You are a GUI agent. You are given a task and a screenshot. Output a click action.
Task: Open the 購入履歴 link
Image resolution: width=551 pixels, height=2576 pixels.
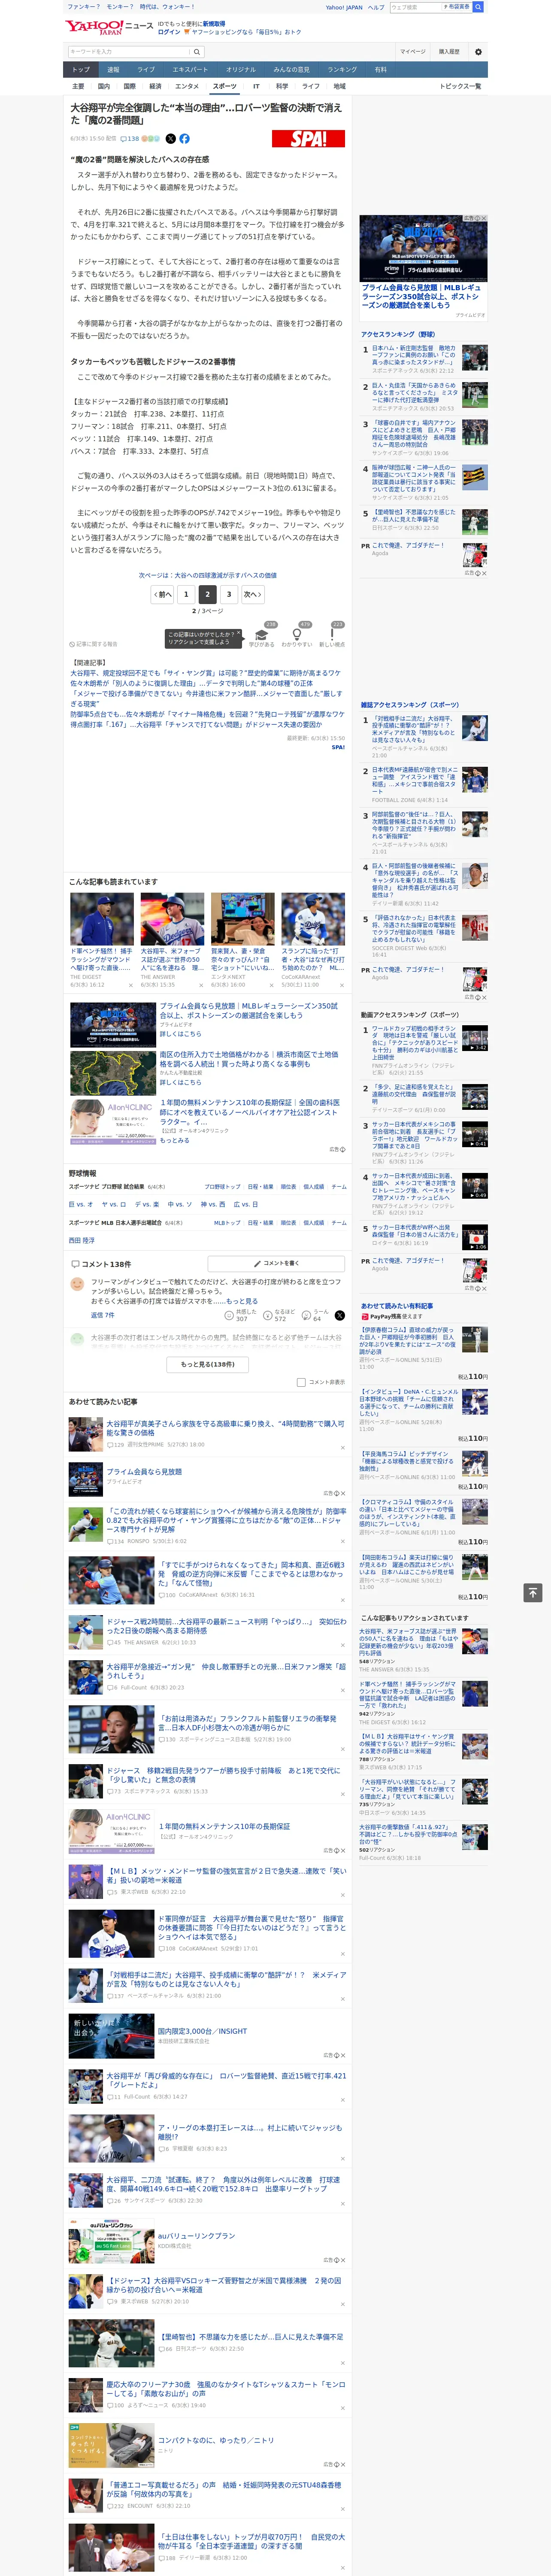(x=449, y=51)
